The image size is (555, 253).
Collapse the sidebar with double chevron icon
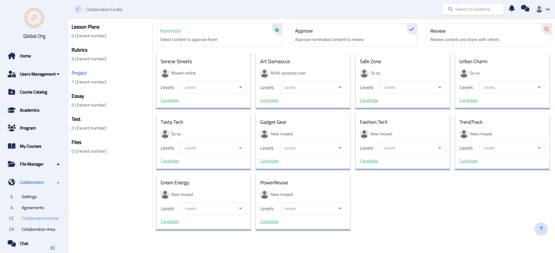click(x=53, y=248)
